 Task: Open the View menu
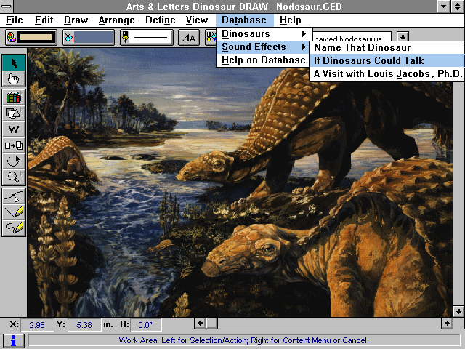coord(197,20)
